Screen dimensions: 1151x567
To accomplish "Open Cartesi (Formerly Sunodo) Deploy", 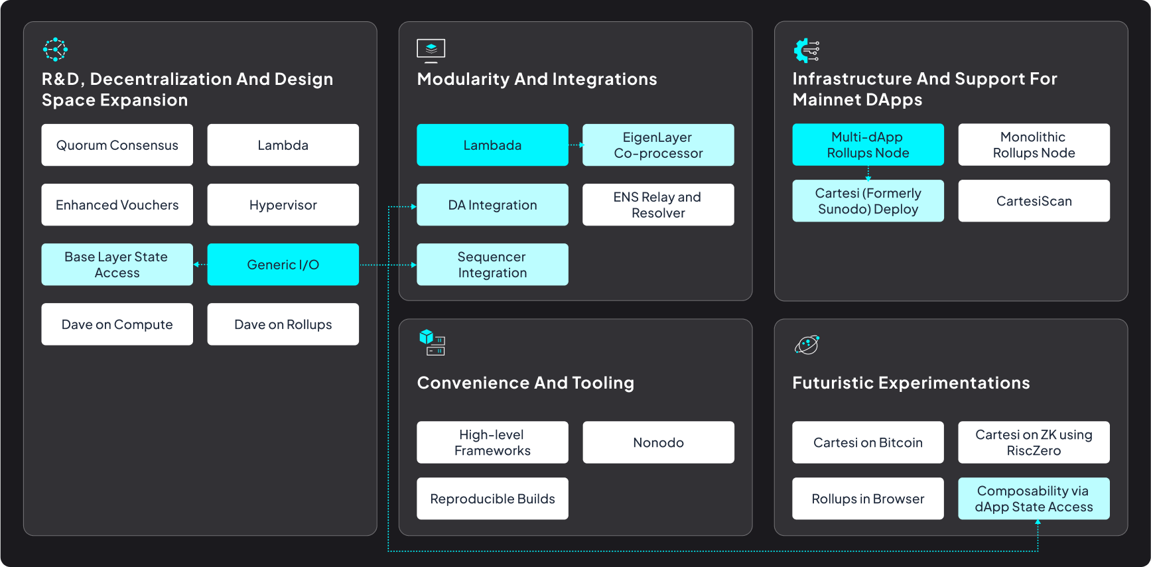I will pos(868,201).
